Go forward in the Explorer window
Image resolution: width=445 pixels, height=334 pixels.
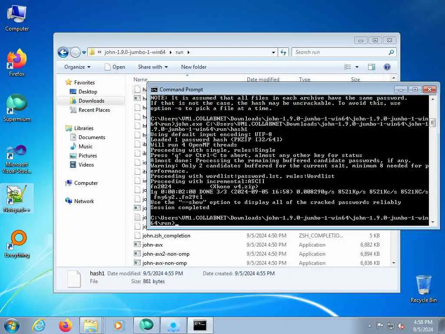[x=75, y=52]
